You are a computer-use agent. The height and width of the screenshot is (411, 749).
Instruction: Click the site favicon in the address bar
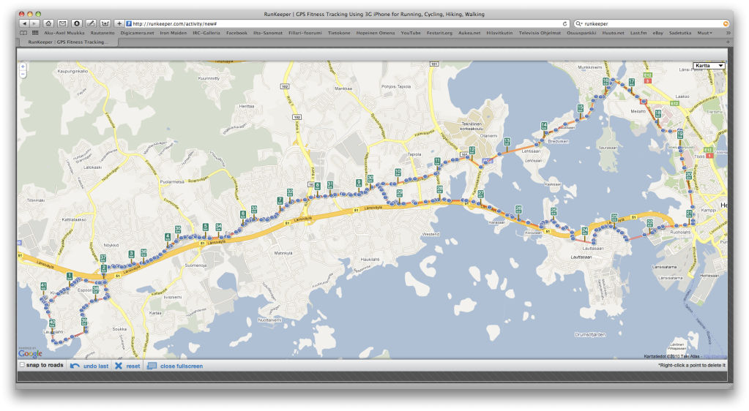click(x=129, y=23)
